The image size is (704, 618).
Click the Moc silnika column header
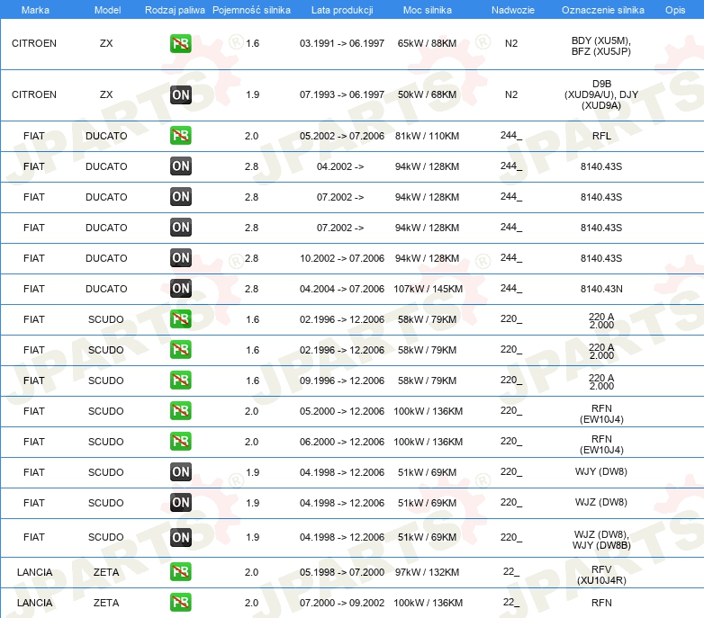click(x=428, y=9)
